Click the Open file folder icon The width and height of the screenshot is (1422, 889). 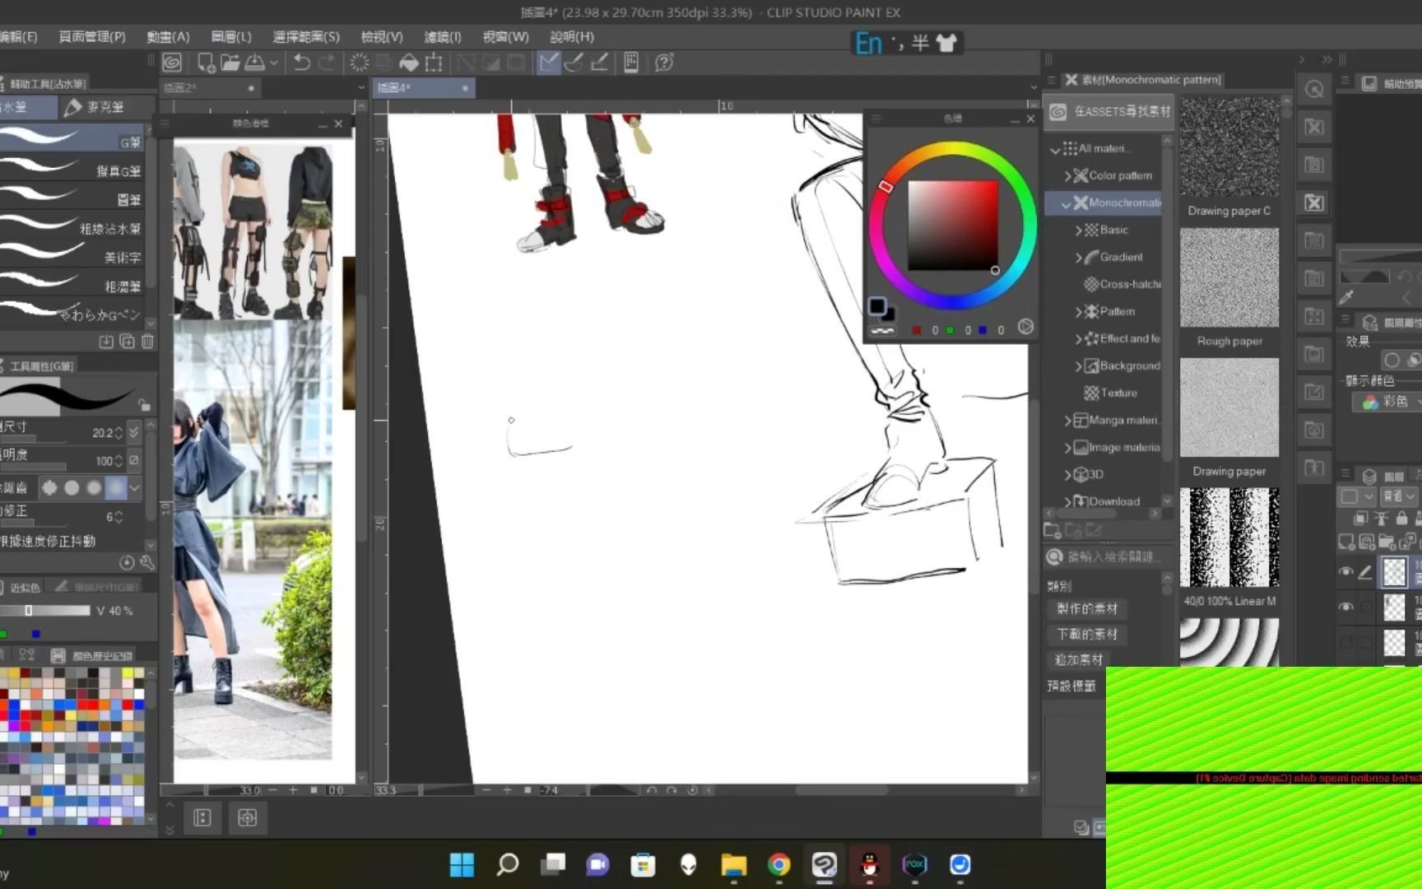230,63
